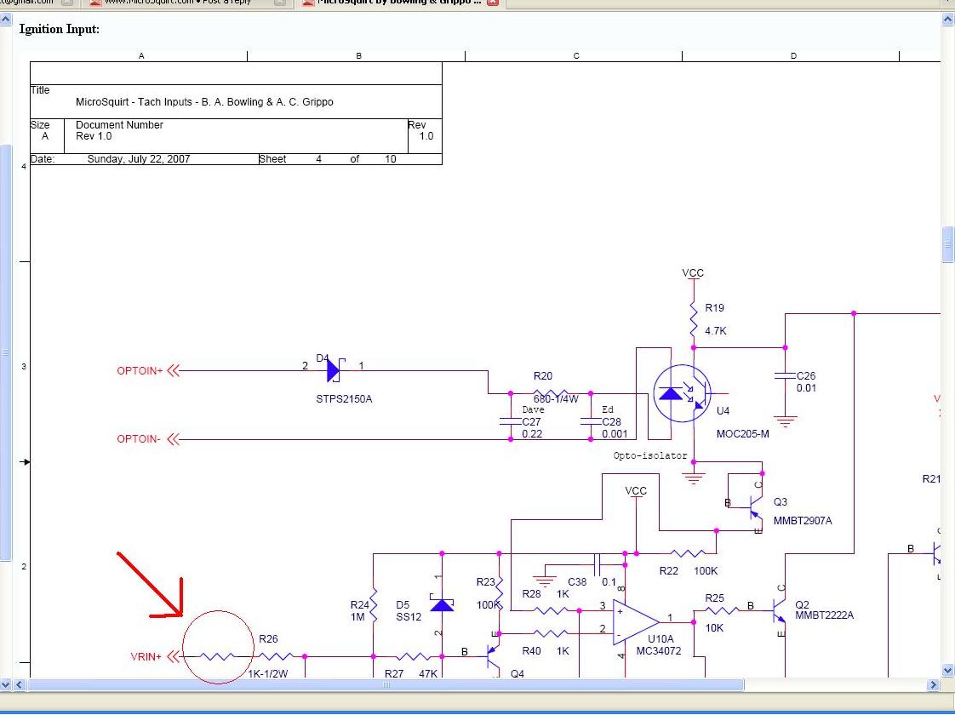Click the vertical scrollbar up arrow
This screenshot has height=715, width=955.
[x=948, y=19]
